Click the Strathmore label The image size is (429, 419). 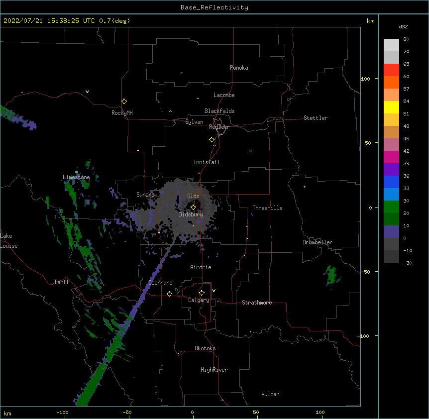point(257,303)
